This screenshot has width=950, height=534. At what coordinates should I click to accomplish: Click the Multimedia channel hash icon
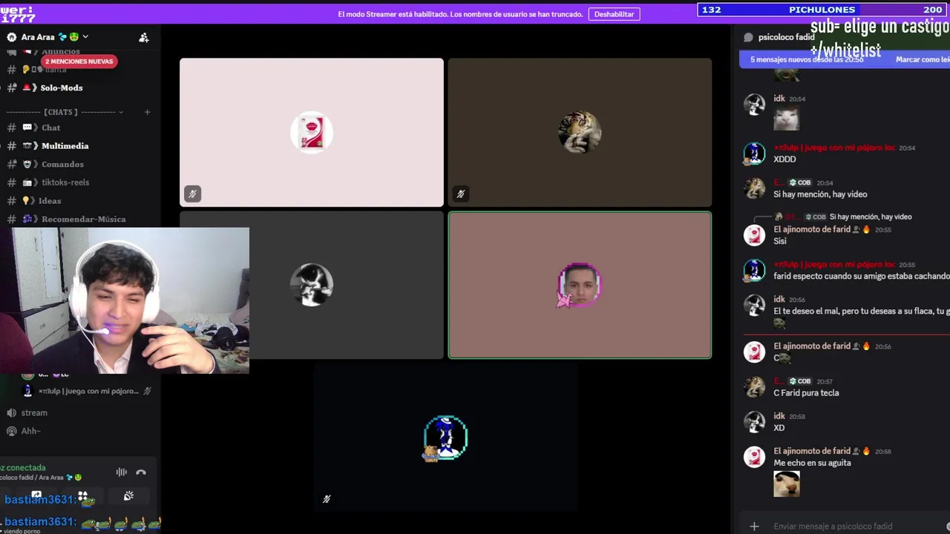point(12,146)
